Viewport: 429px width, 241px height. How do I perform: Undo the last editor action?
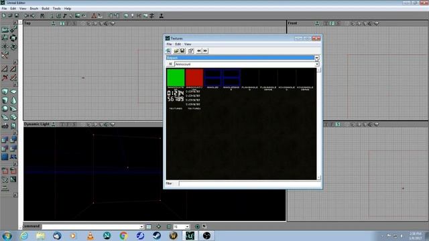(x=26, y=16)
